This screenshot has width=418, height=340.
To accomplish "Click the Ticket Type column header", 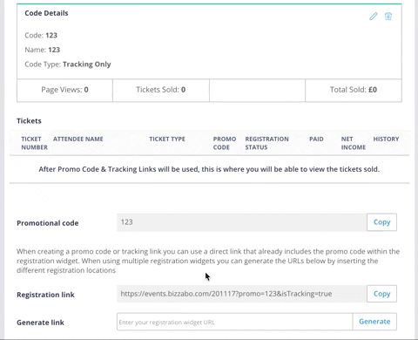I will coord(167,139).
